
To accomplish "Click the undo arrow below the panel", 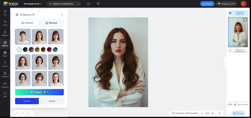I will pyautogui.click(x=17, y=113).
